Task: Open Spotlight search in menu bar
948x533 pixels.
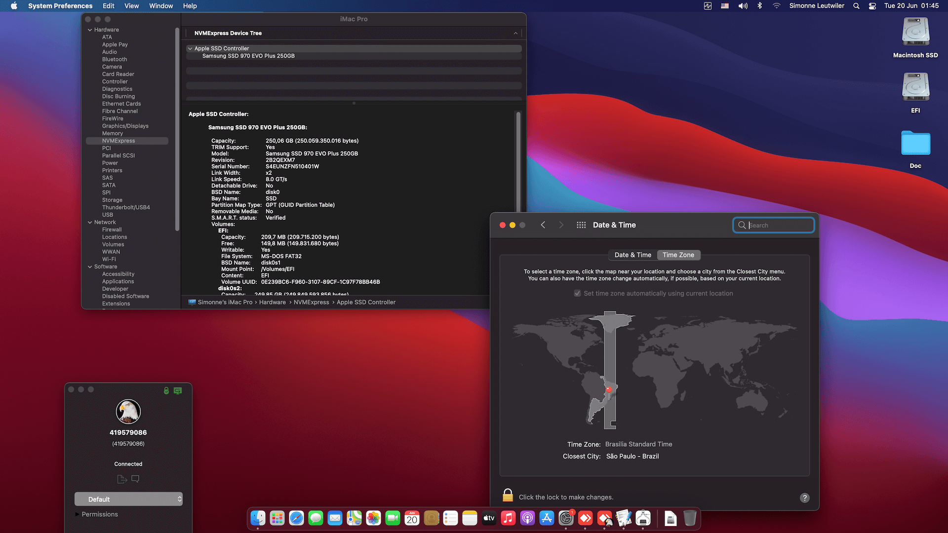Action: pyautogui.click(x=856, y=6)
